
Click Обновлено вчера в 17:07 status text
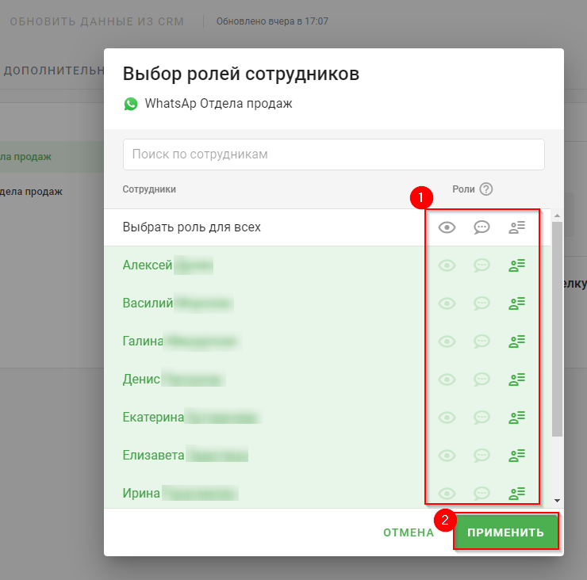tap(272, 21)
